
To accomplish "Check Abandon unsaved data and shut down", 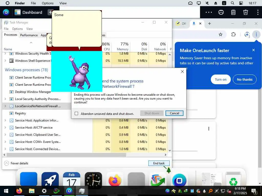I will click(76, 114).
